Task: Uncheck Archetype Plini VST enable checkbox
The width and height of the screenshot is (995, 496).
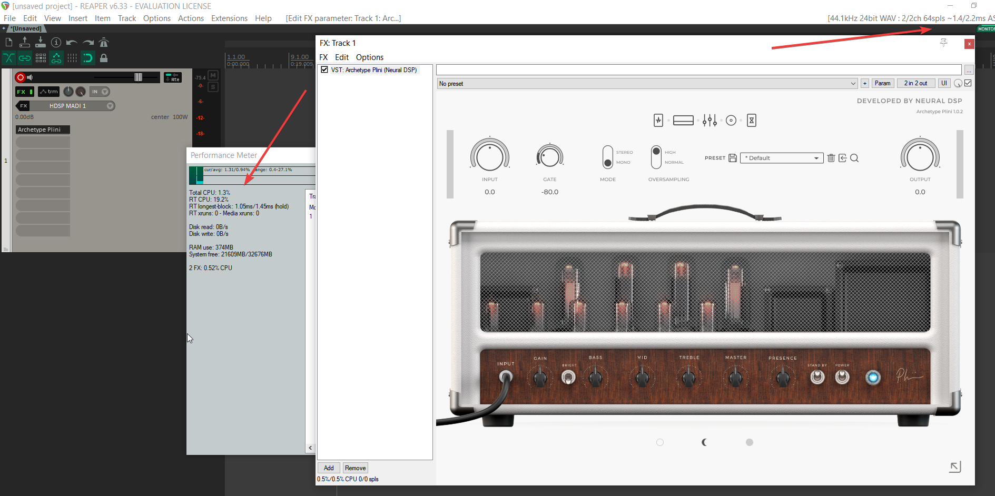Action: [324, 70]
